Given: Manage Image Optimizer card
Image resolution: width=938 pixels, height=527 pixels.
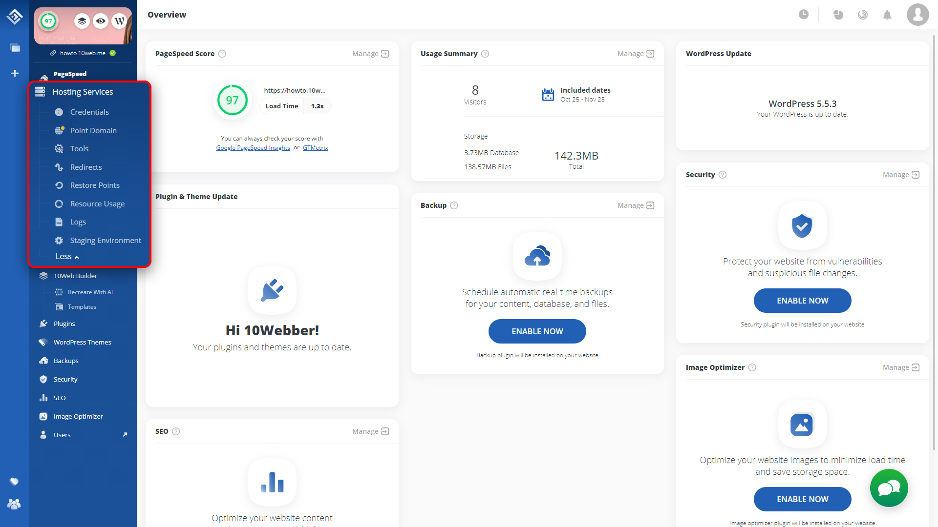Looking at the screenshot, I should point(901,367).
